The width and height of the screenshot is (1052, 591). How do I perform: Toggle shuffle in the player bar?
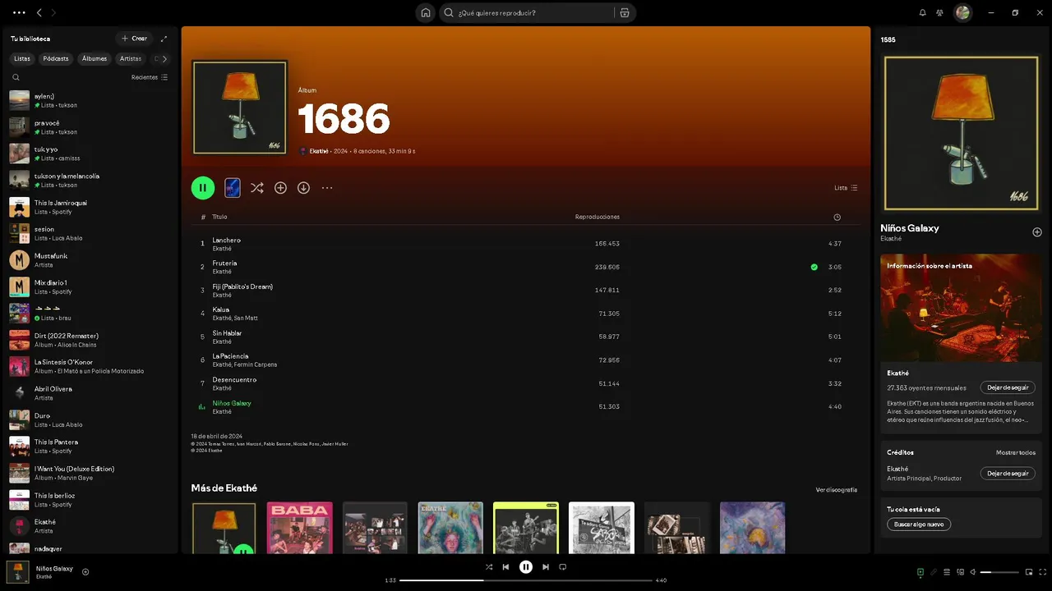click(x=489, y=566)
